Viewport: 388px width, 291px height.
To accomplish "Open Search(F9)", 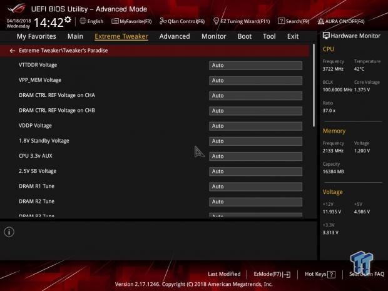I will [x=294, y=21].
